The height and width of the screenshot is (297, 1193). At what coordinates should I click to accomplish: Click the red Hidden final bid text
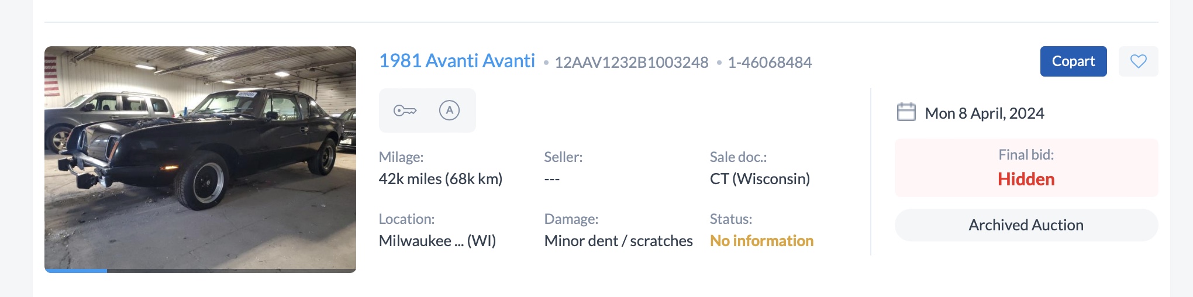tap(1026, 179)
